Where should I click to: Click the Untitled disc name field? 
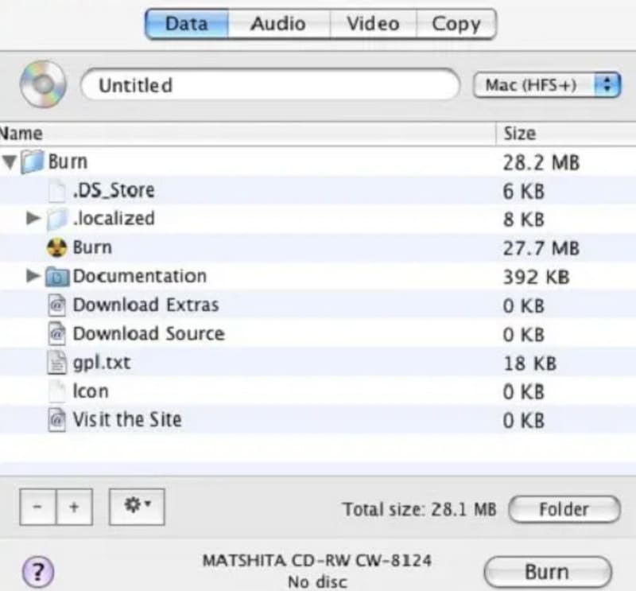coord(270,85)
